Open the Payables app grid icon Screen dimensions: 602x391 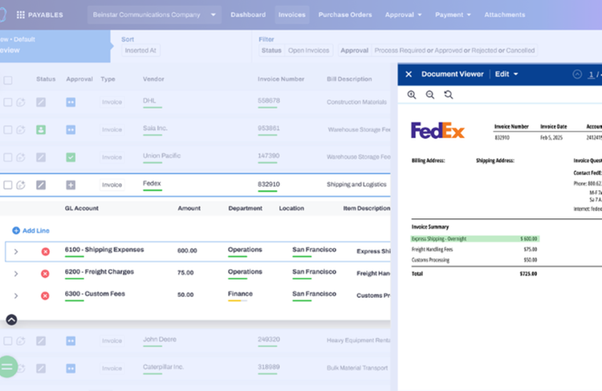tap(21, 14)
